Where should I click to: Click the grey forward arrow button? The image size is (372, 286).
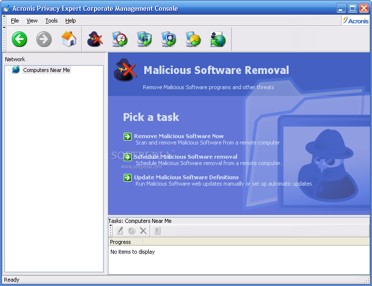44,39
